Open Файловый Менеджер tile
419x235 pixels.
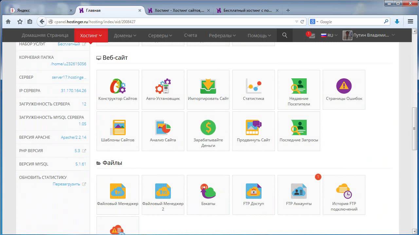[118, 195]
